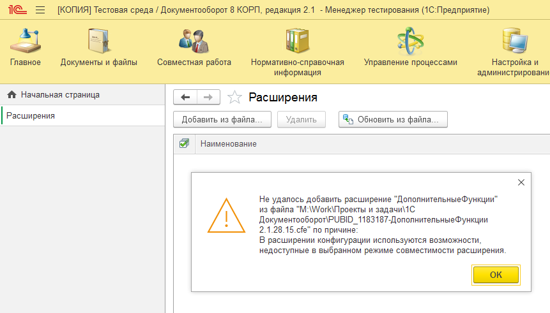This screenshot has height=313, width=550.
Task: Click the home icon beside Начальная страница
Action: (x=12, y=94)
